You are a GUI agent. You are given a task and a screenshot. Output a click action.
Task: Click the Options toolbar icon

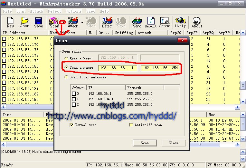(x=165, y=22)
